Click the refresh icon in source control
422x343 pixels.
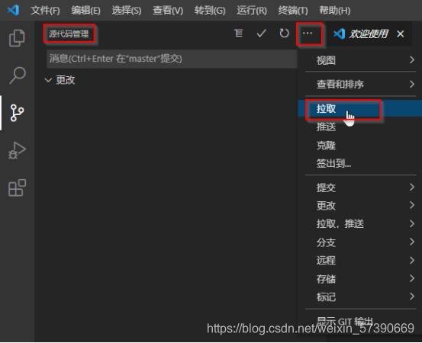point(284,34)
